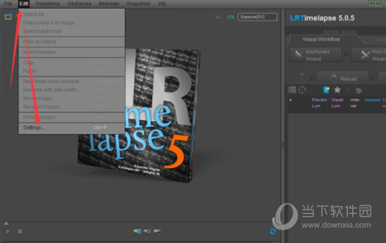This screenshot has width=386, height=243.
Task: Click the Exposure2012 field
Action: coord(257,17)
